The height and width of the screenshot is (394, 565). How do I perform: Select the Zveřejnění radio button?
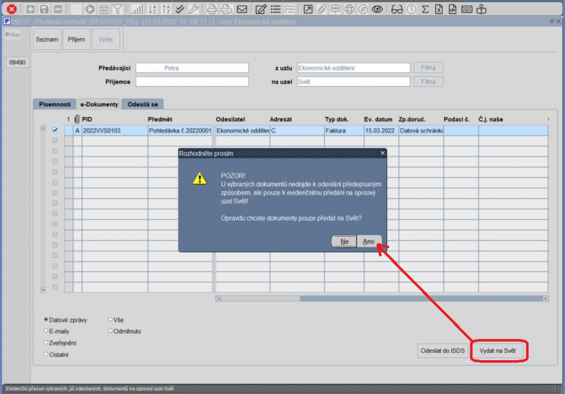[46, 343]
